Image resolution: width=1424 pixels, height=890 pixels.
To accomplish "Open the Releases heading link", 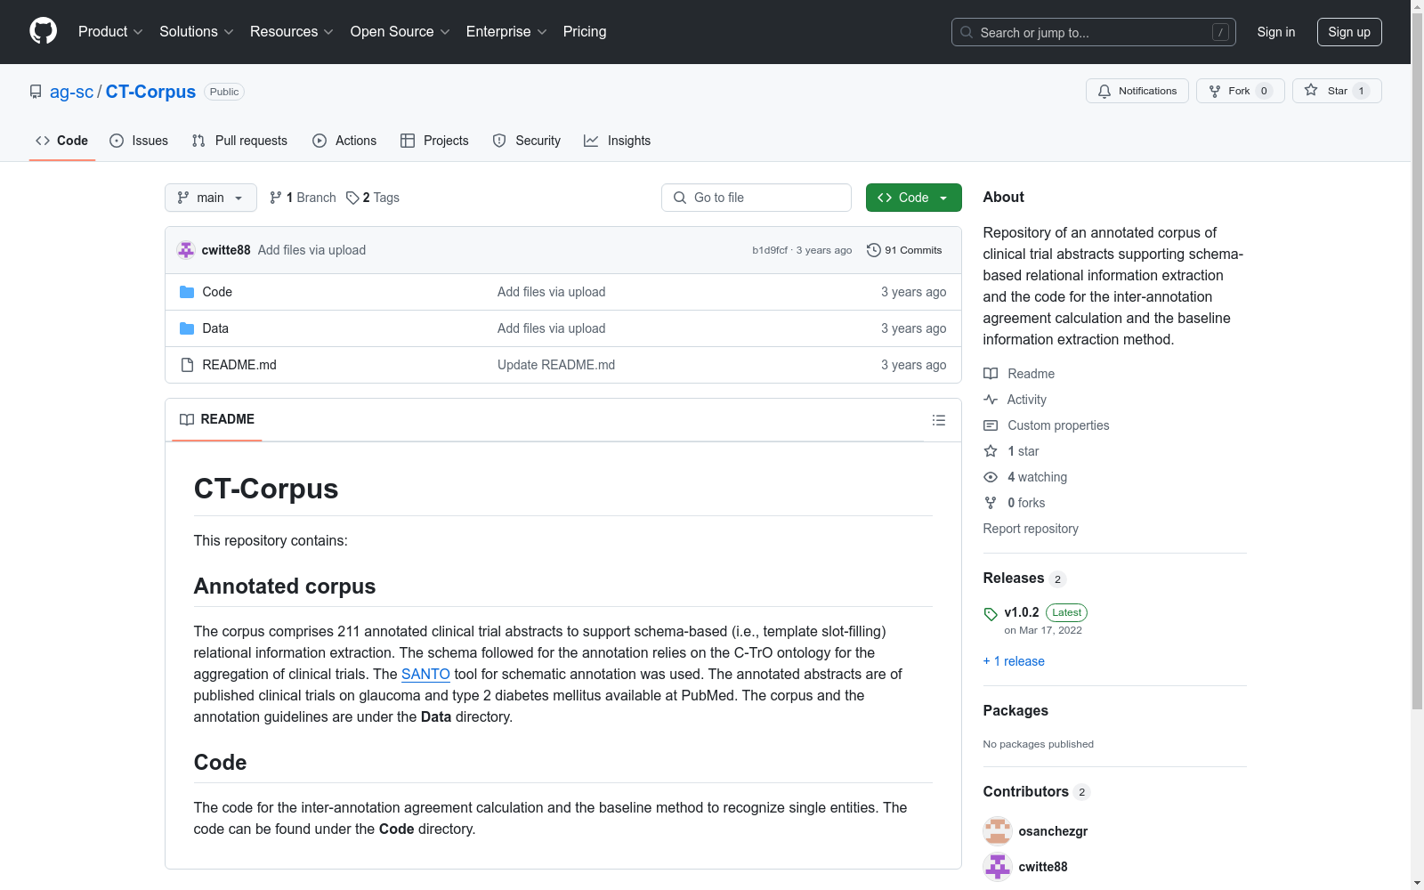I will pyautogui.click(x=1014, y=578).
